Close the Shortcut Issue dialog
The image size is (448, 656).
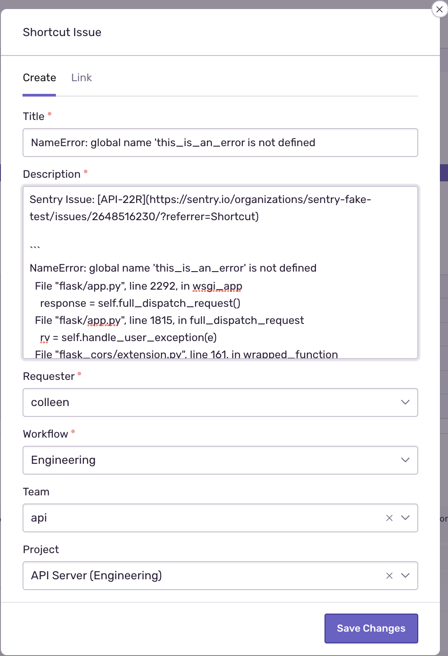click(439, 9)
